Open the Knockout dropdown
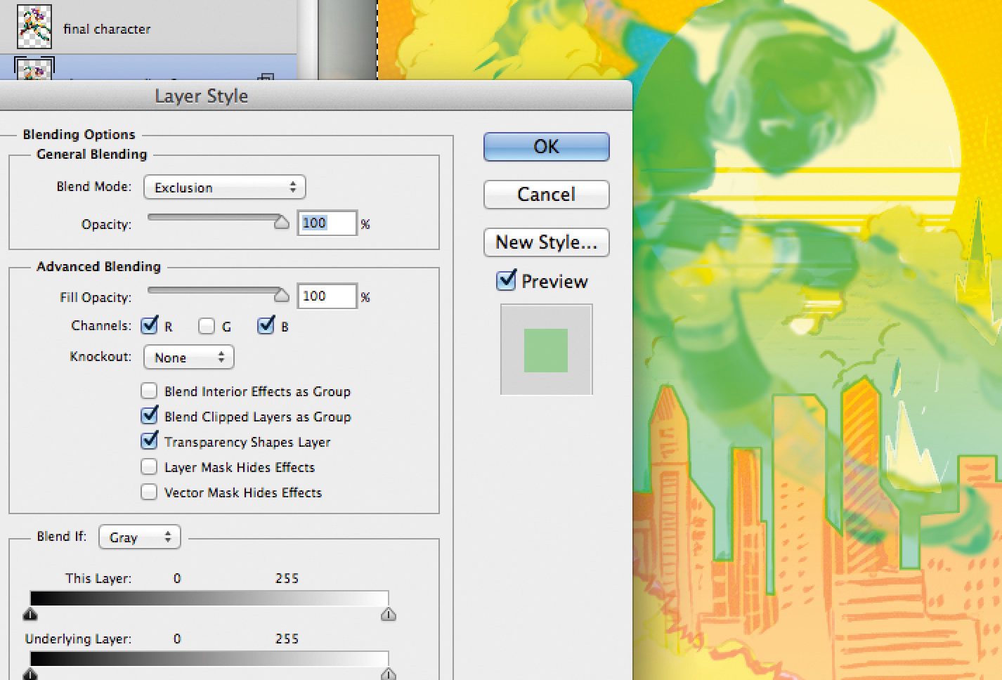The height and width of the screenshot is (680, 1002). [x=188, y=358]
